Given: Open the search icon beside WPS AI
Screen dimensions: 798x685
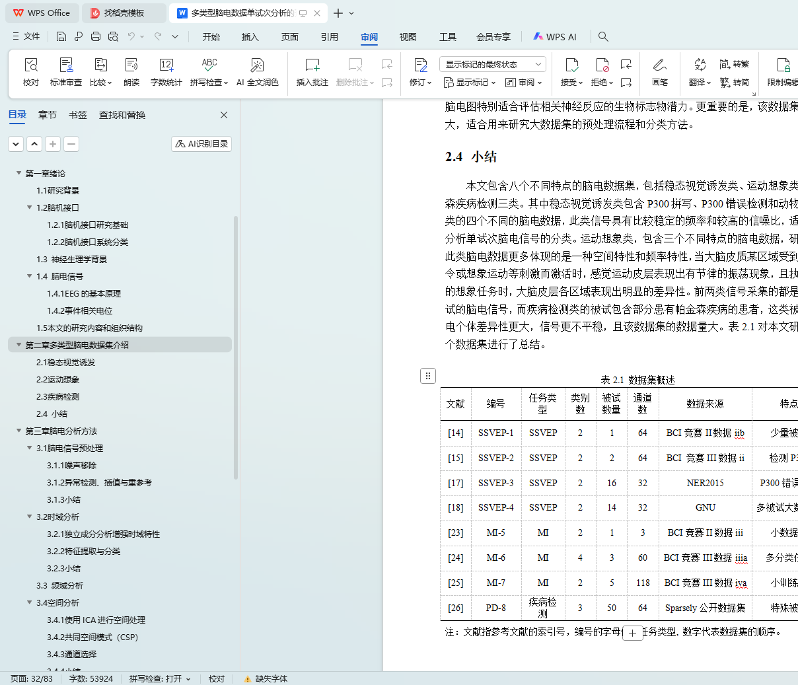Looking at the screenshot, I should tap(603, 37).
